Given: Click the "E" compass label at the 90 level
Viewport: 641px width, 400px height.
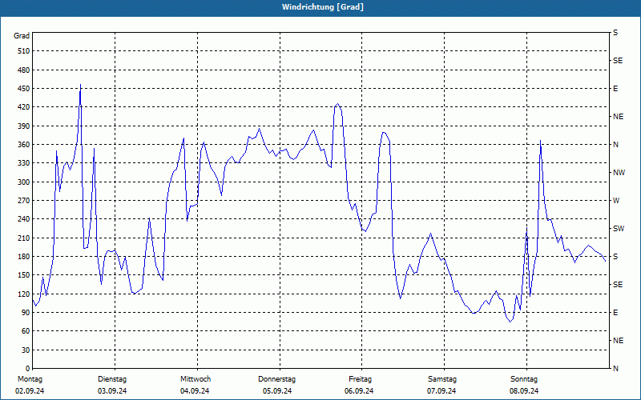Looking at the screenshot, I should [615, 312].
